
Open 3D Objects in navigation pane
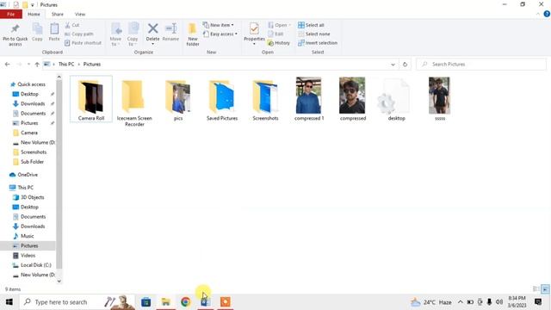[32, 197]
